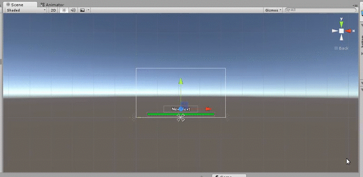This screenshot has height=177, width=363.
Task: Click the green Y cone on orientation gizmo
Action: (342, 24)
